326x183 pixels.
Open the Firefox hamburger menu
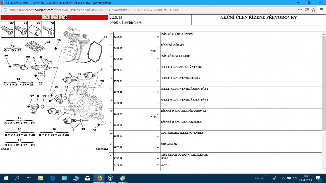pos(321,10)
